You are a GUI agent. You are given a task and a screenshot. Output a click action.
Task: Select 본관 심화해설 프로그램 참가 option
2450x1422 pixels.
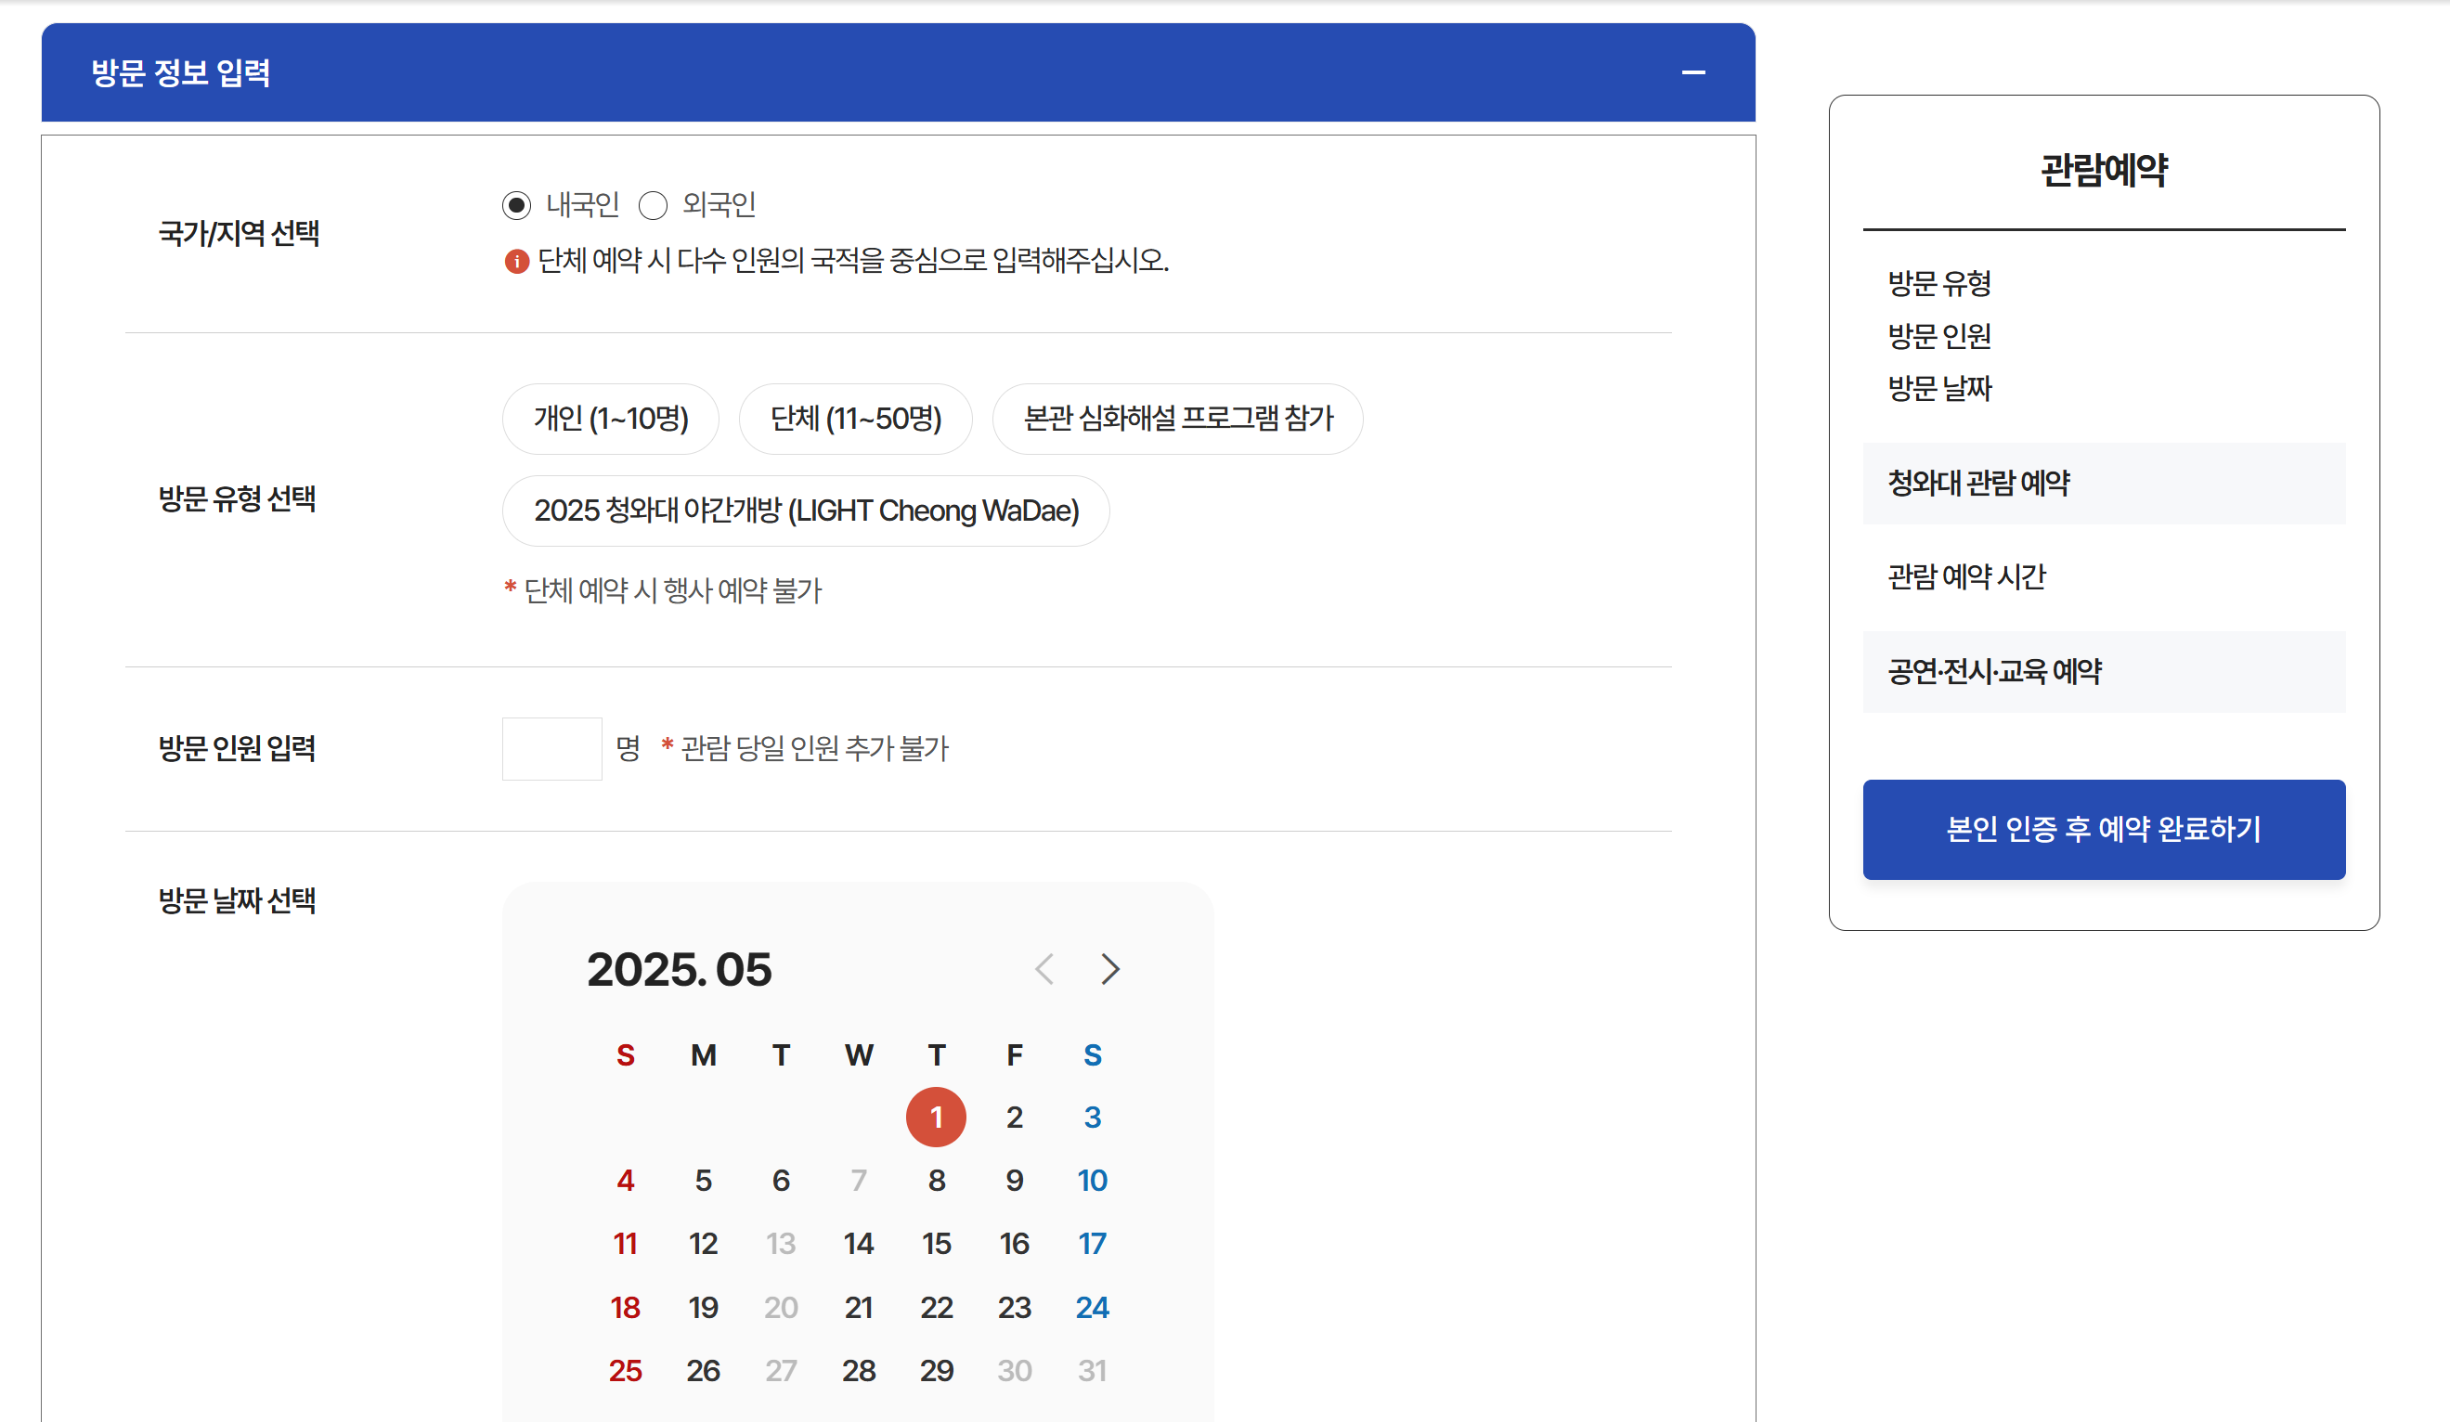pos(1177,419)
